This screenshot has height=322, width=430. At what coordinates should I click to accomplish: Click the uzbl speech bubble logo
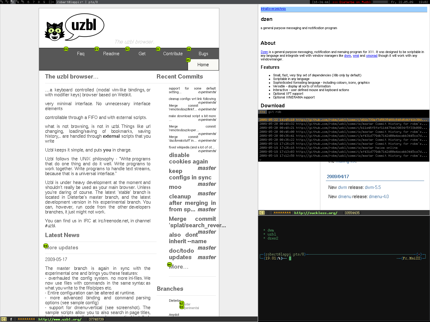84,27
